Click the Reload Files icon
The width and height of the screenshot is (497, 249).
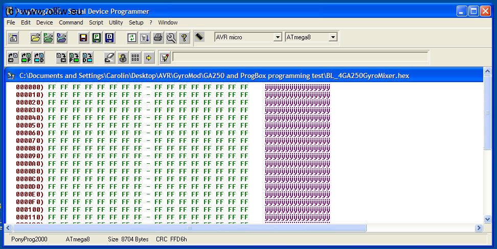132,37
